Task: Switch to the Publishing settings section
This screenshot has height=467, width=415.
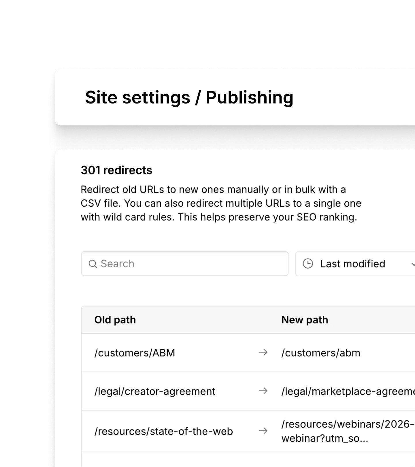Action: click(x=250, y=97)
